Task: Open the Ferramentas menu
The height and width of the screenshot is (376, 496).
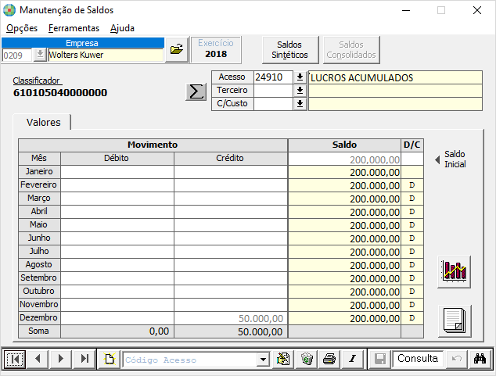Action: click(x=74, y=28)
